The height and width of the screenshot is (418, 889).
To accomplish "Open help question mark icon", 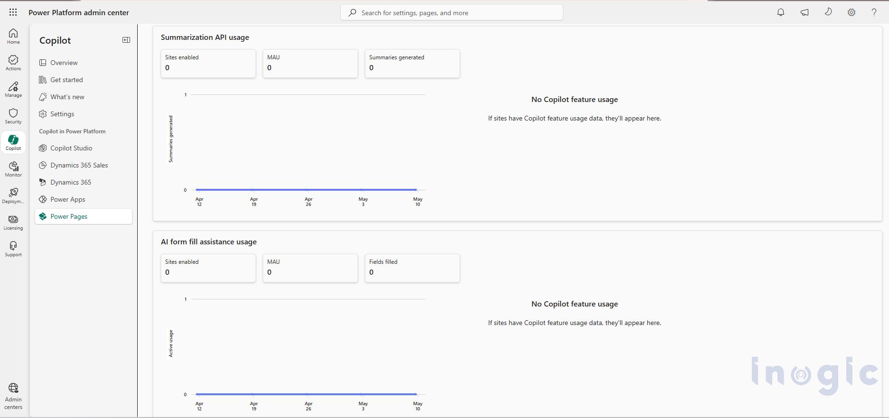I will (x=874, y=12).
